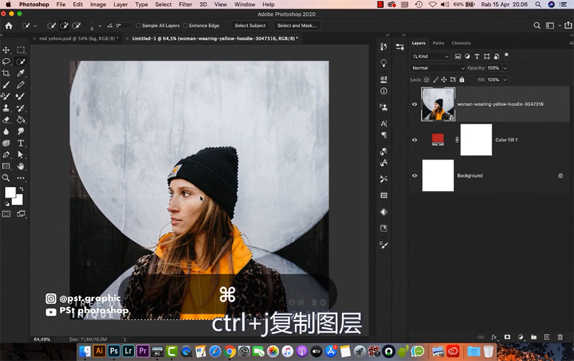
Task: Open Google Chrome from the Dock
Action: [x=230, y=352]
